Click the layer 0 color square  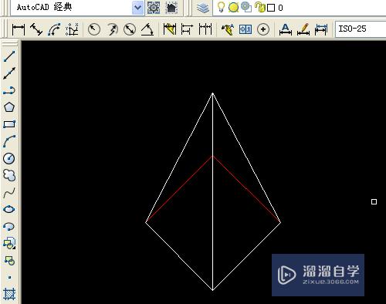tap(271, 8)
